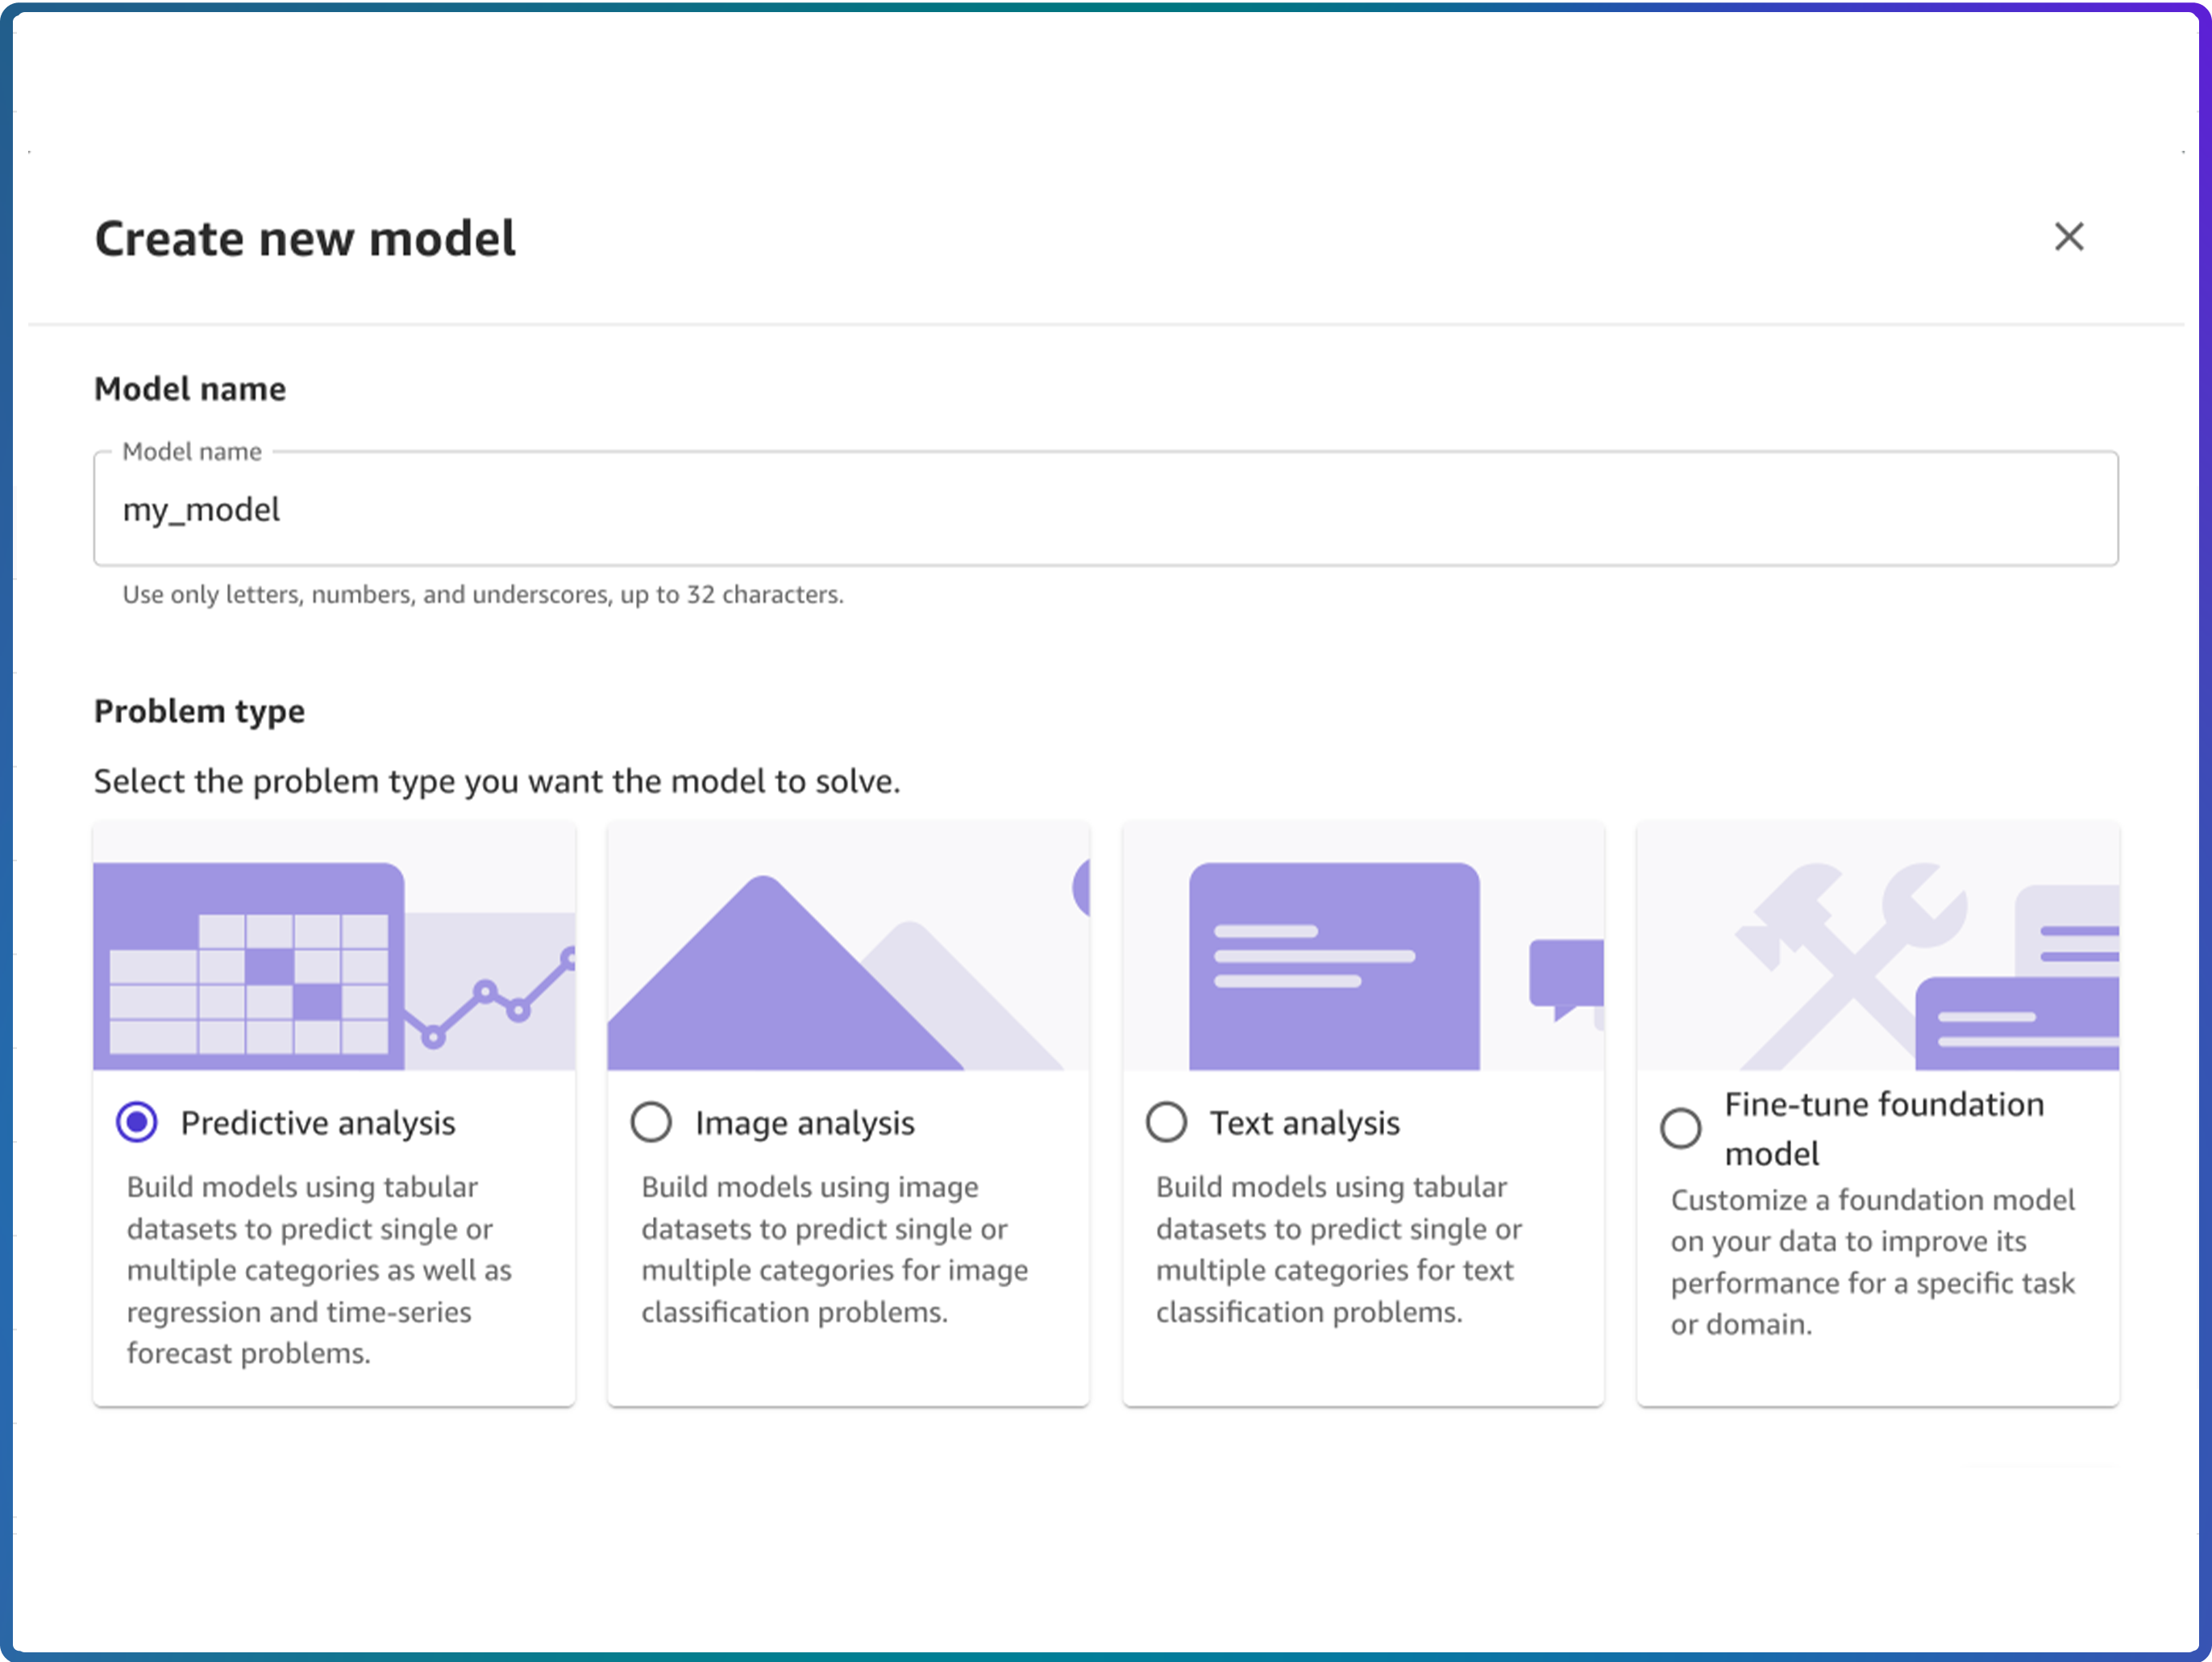Click the Fine-tune foundation model label

pos(1884,1129)
